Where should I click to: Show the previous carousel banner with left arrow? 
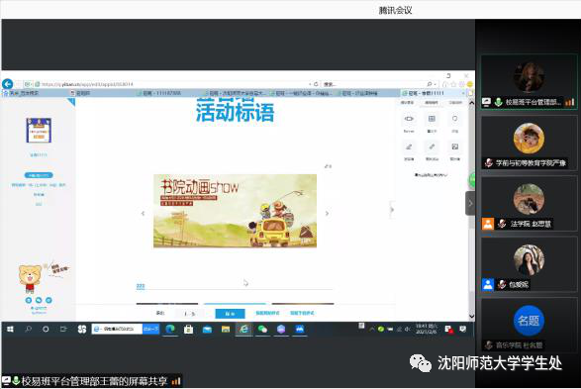click(x=144, y=214)
